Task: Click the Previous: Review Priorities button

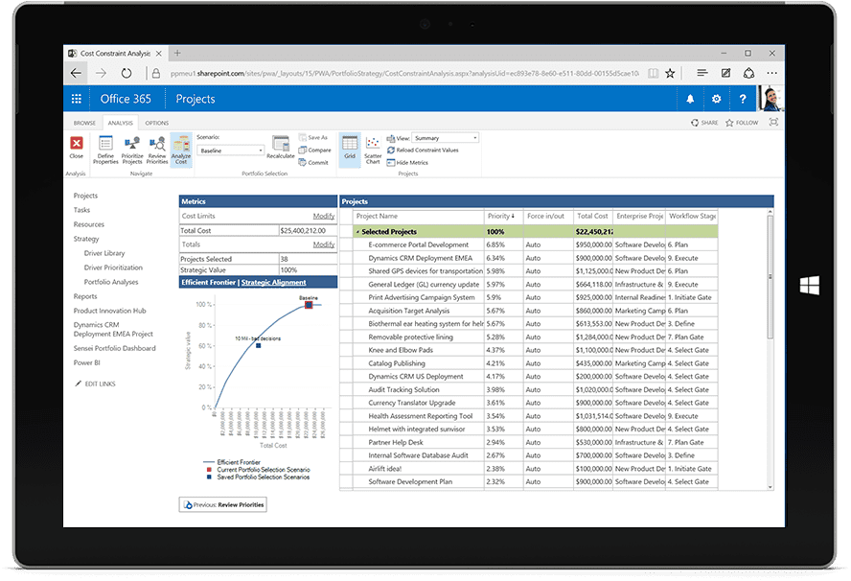Action: tap(222, 504)
